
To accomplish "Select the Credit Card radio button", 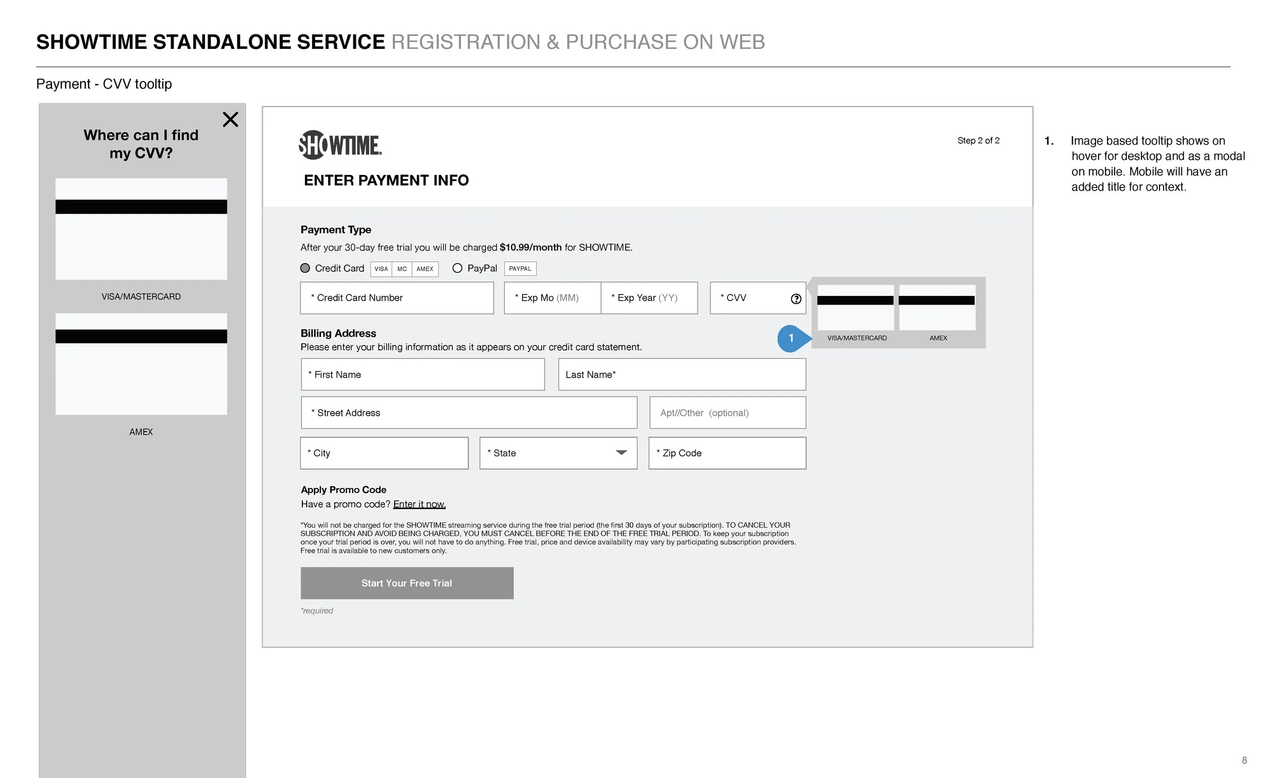I will (305, 268).
